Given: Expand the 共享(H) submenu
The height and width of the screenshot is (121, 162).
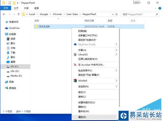Looking at the screenshot, I should pos(96,50).
